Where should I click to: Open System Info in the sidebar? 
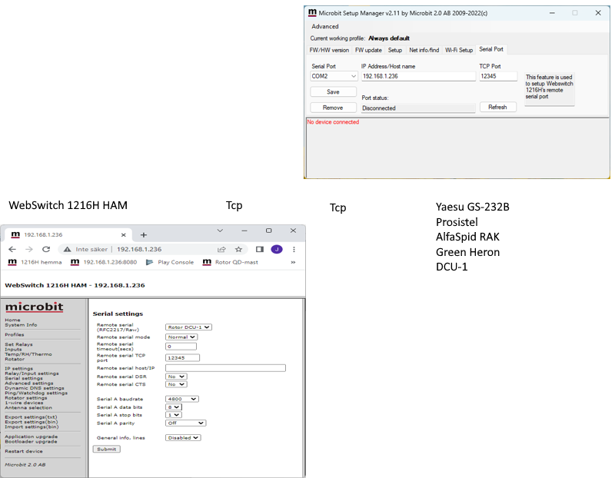(x=21, y=325)
